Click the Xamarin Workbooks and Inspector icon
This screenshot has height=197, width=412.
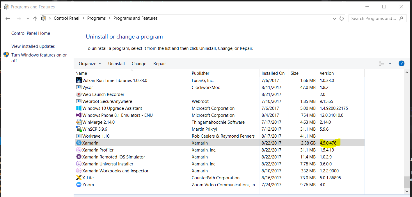click(x=79, y=171)
